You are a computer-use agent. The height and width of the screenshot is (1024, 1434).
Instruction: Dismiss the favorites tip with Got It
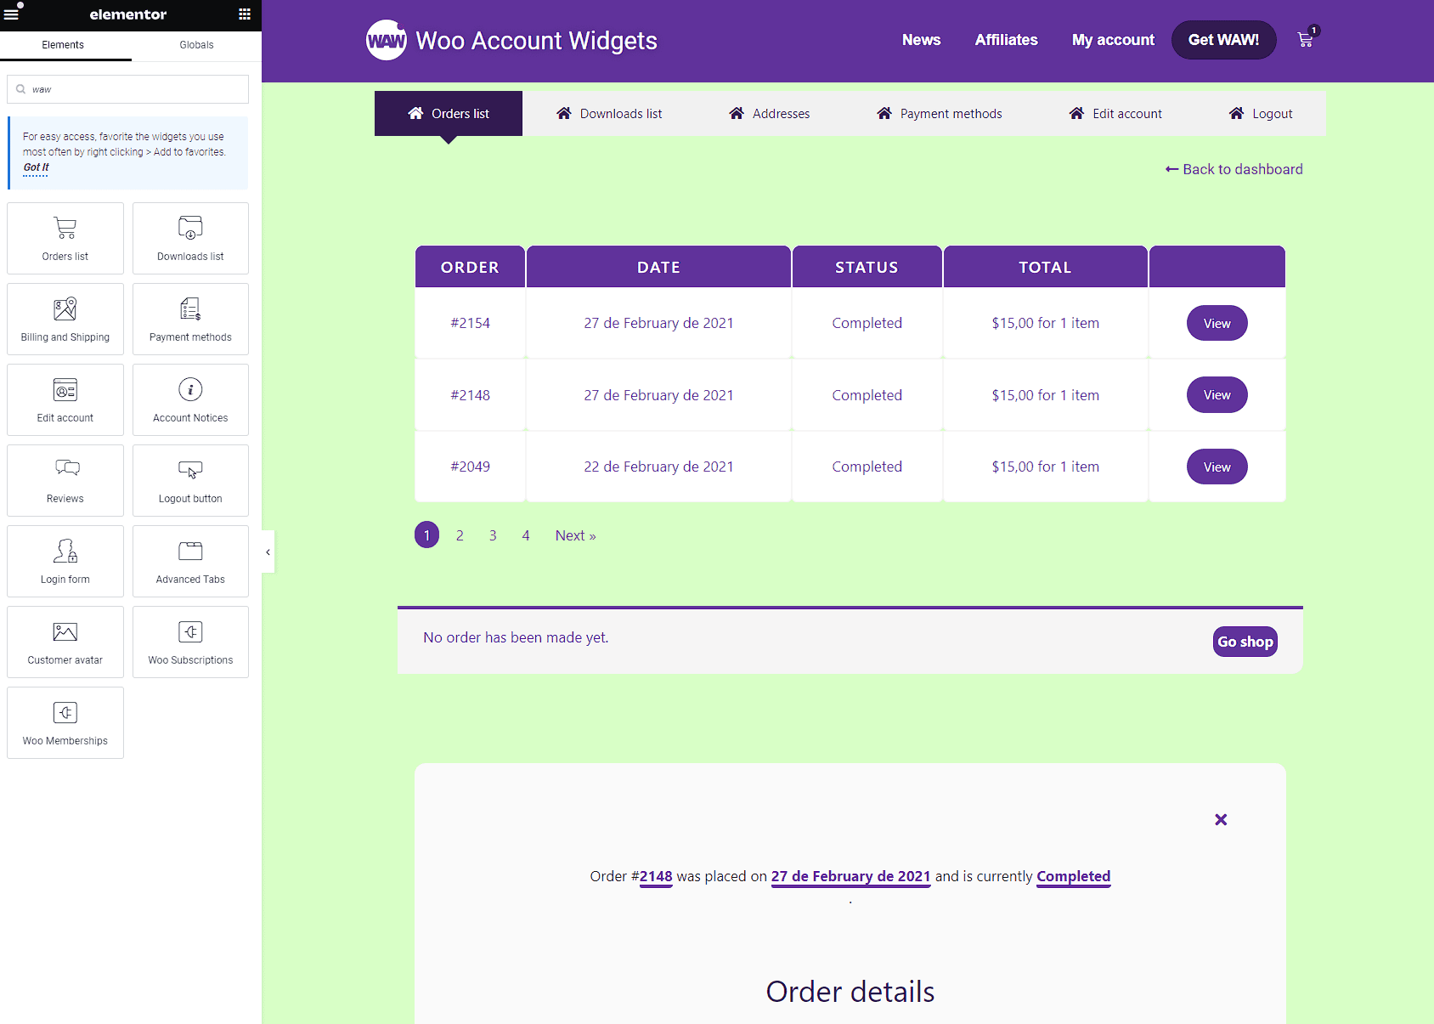(36, 167)
